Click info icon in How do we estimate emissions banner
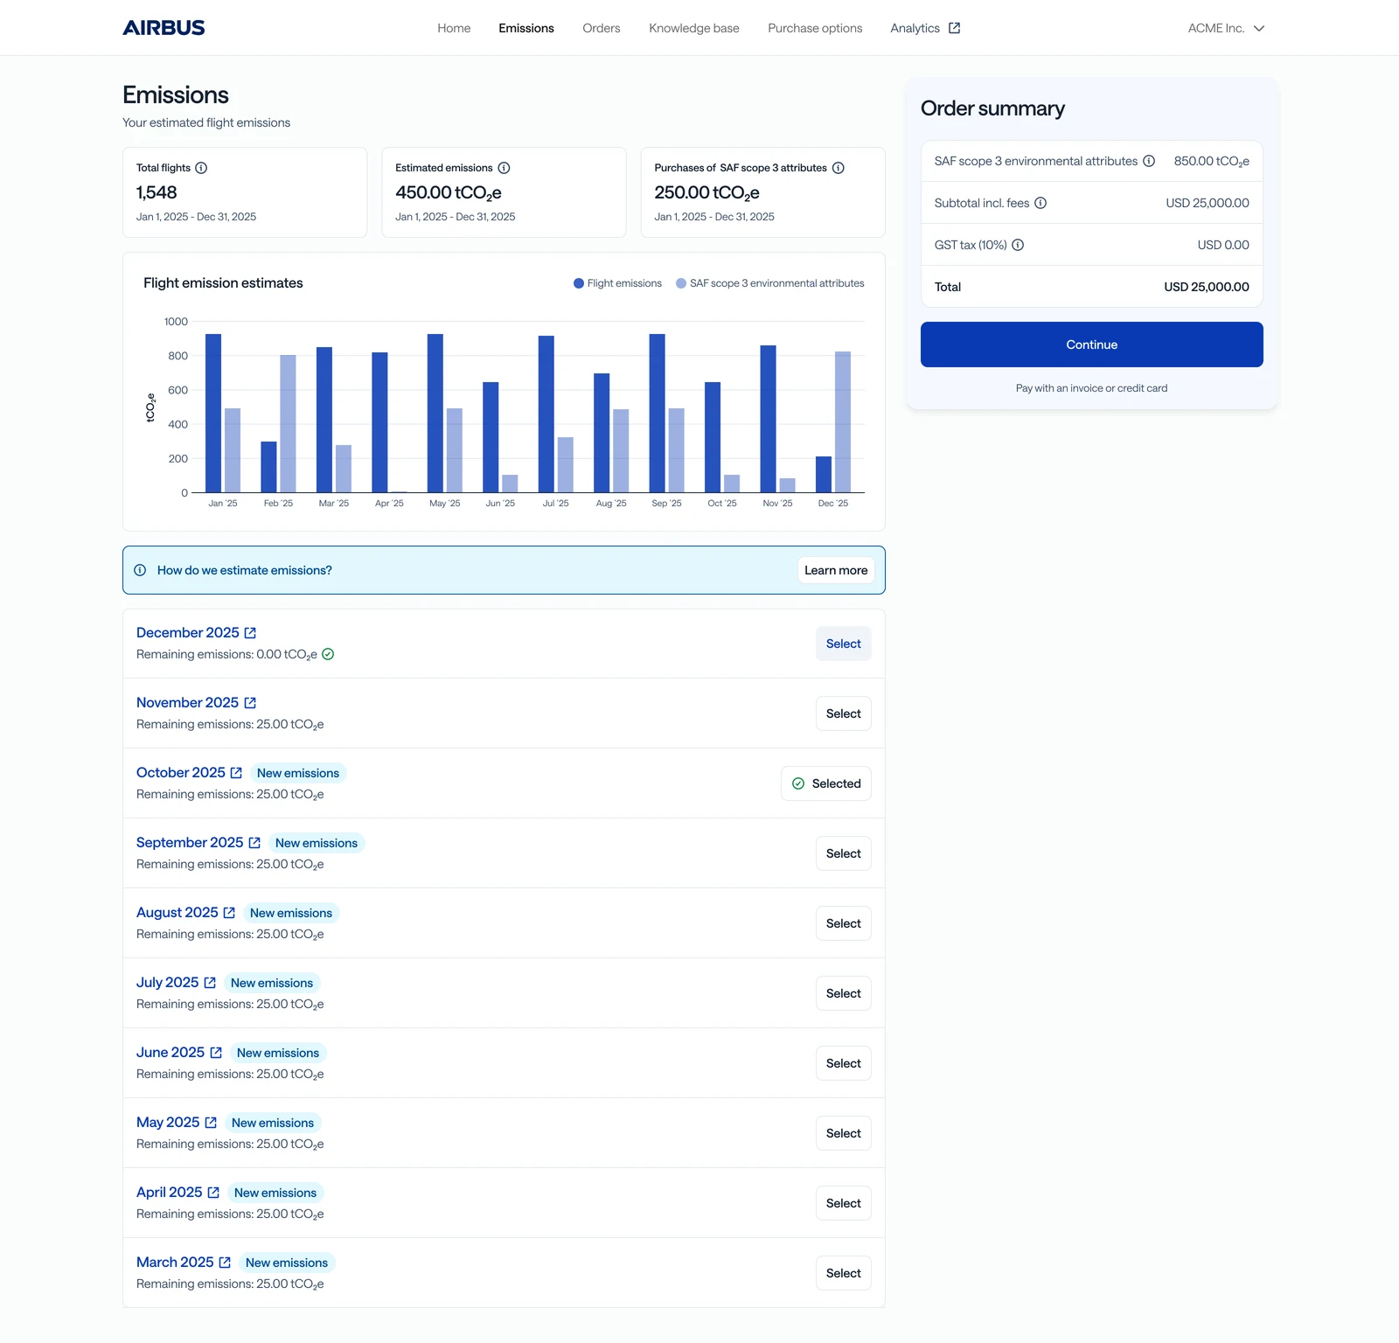This screenshot has height=1343, width=1399. [x=140, y=570]
